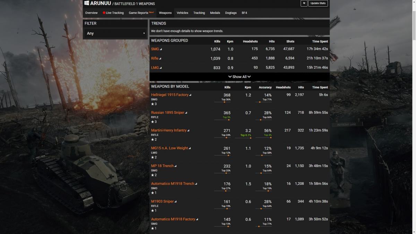Screen dimensions: 416x234
Task: Expand the LMG group triangle
Action: click(161, 68)
